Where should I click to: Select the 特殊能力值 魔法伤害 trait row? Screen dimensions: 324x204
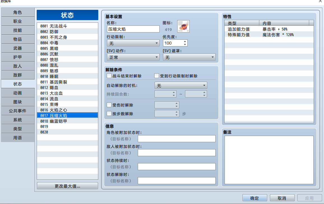pyautogui.click(x=269, y=34)
